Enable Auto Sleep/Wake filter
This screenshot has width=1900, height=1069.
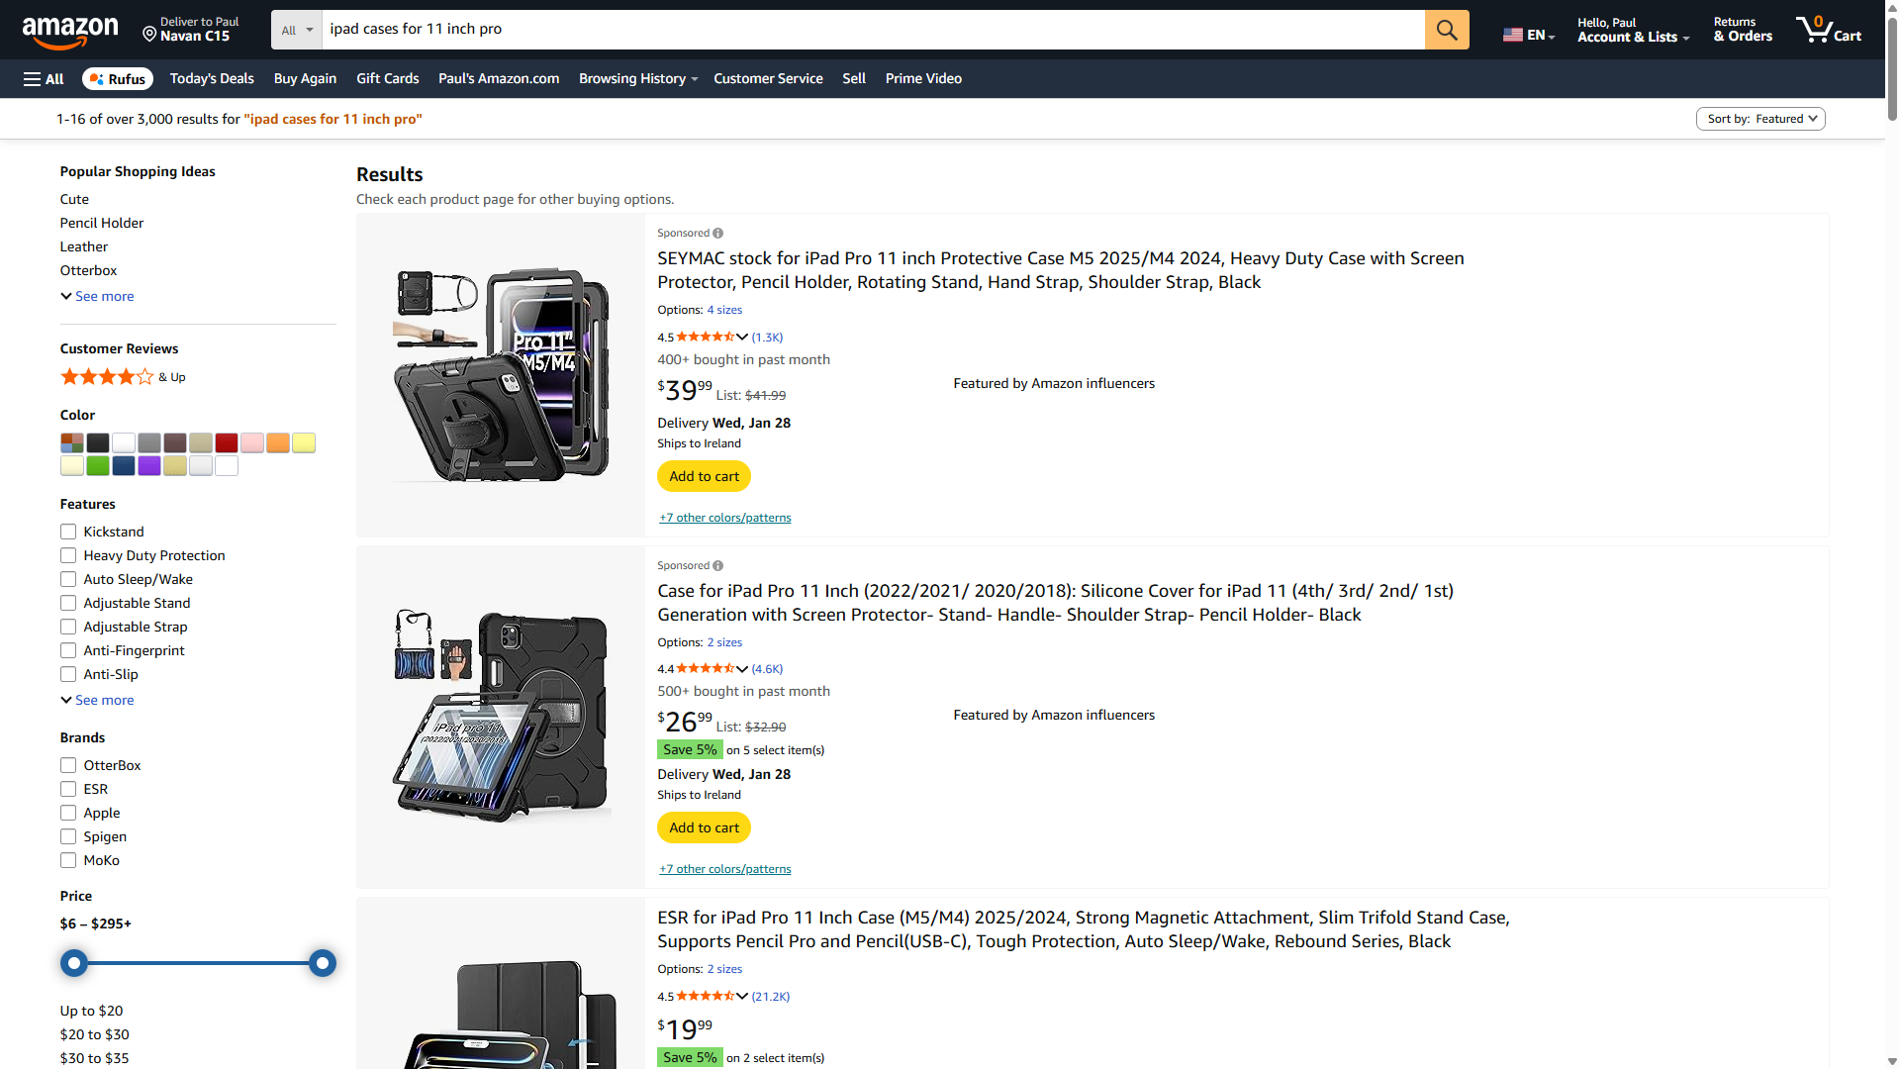[68, 580]
